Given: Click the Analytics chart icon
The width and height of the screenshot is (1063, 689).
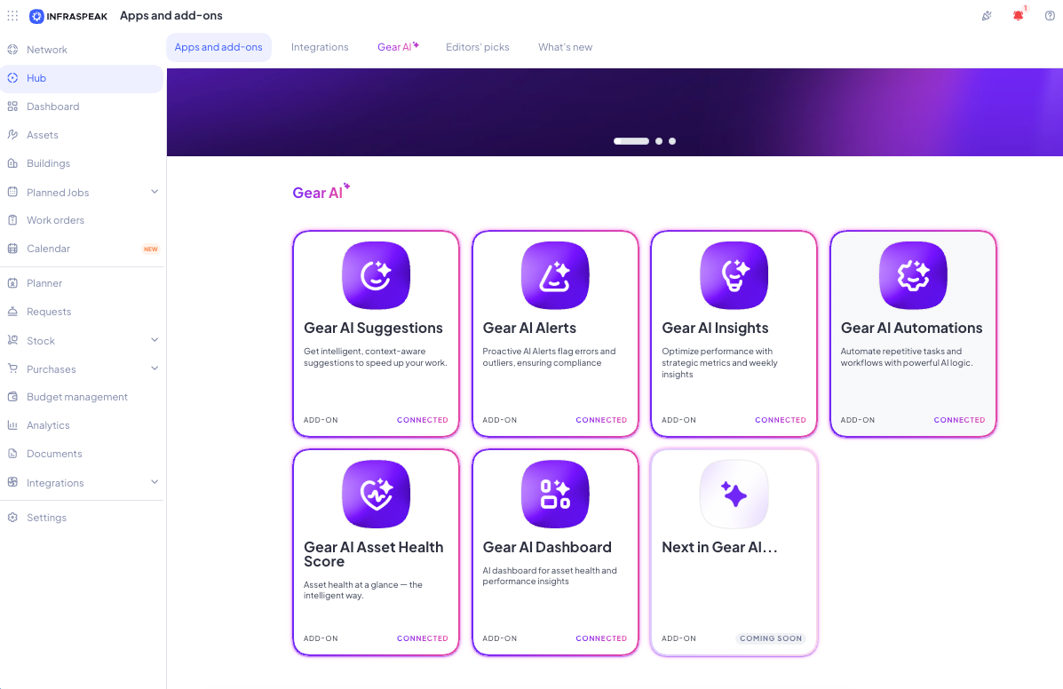Looking at the screenshot, I should tap(12, 425).
